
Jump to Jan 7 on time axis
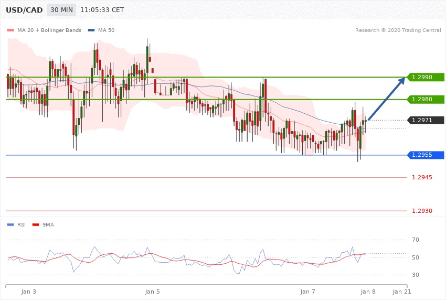308,291
